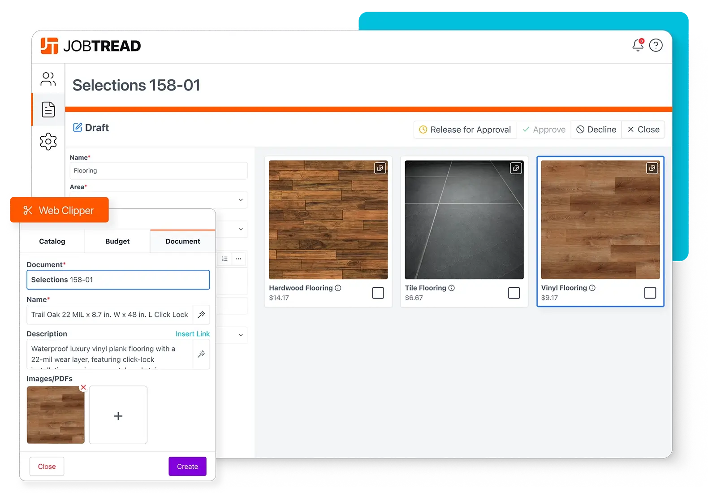The width and height of the screenshot is (708, 493).
Task: Click the Insert Link link
Action: point(193,334)
